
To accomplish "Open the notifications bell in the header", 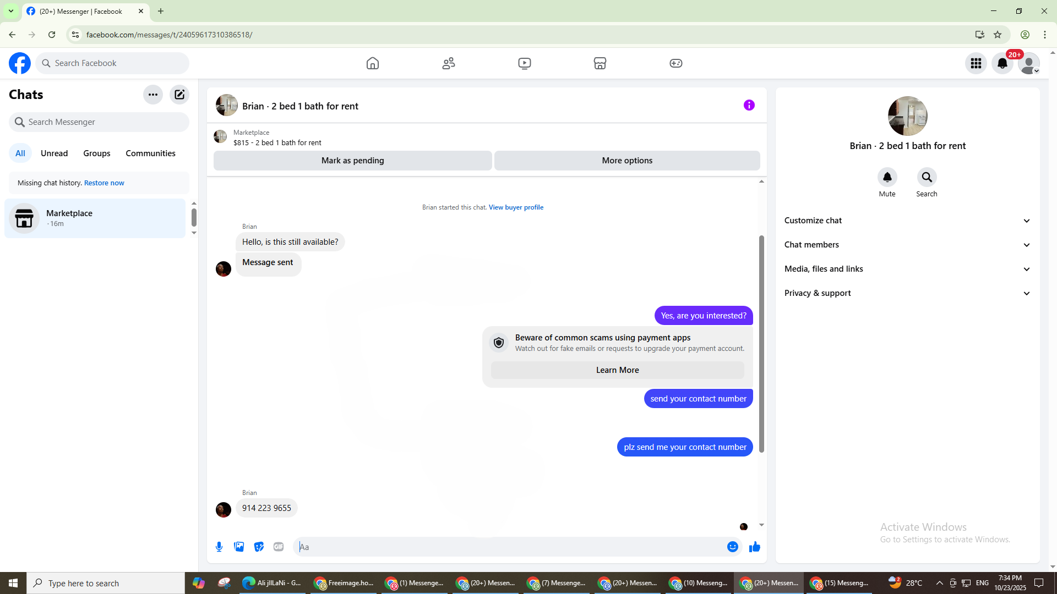I will [1002, 63].
